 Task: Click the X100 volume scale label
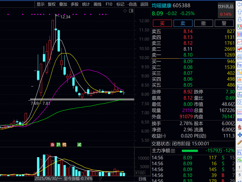[140, 173]
